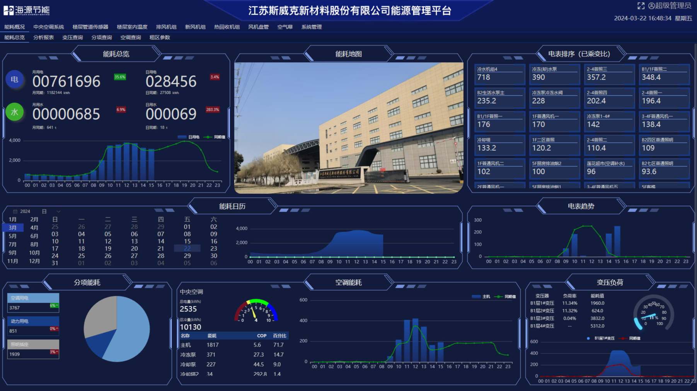
Task: Click the gray pie chart slice
Action: [x=102, y=317]
